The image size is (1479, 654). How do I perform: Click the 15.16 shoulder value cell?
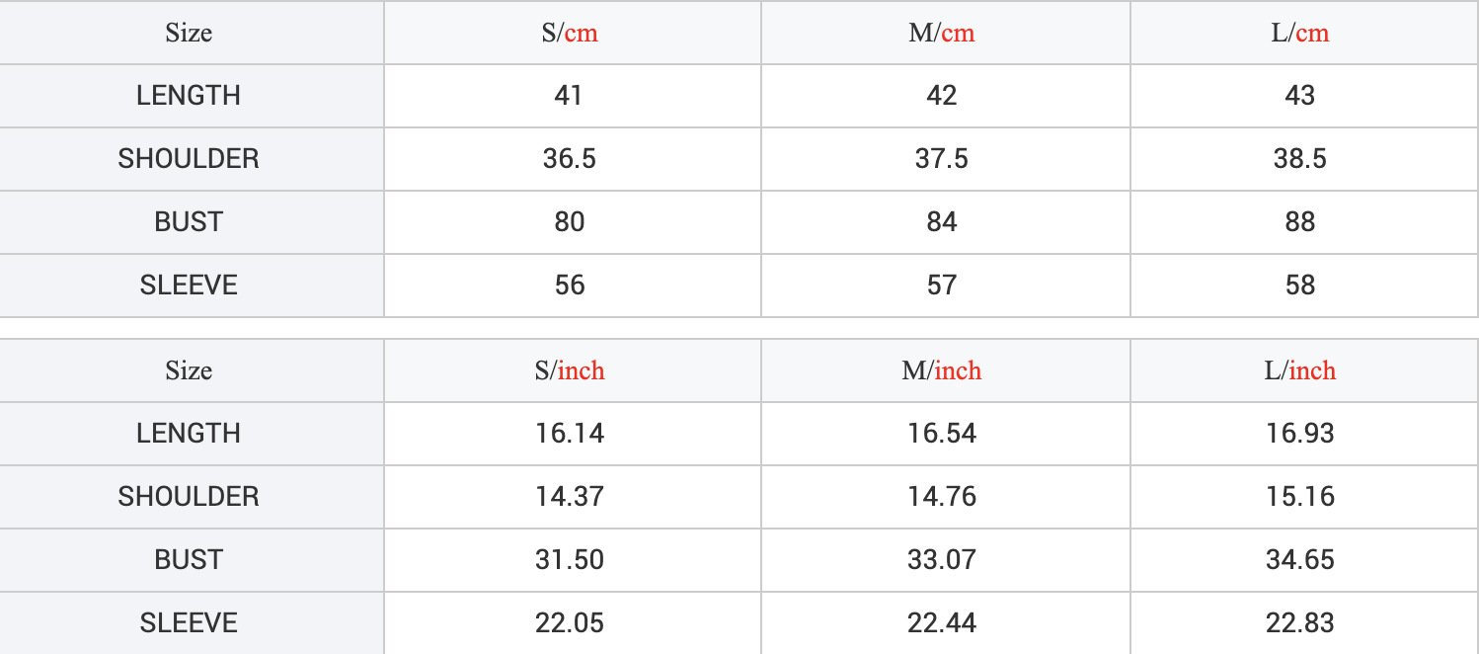(1299, 496)
